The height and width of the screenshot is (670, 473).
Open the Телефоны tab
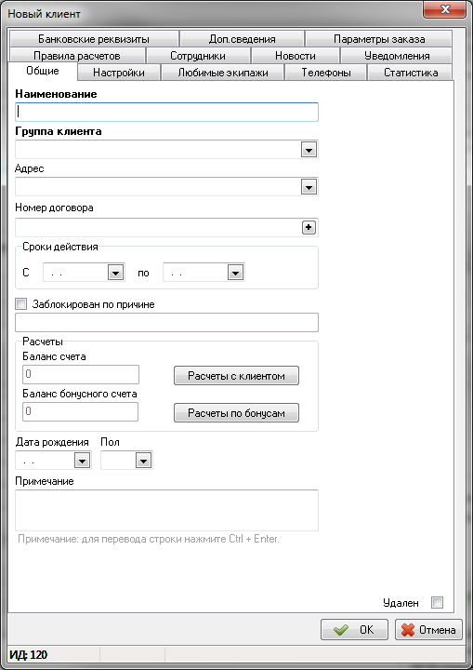[x=326, y=73]
